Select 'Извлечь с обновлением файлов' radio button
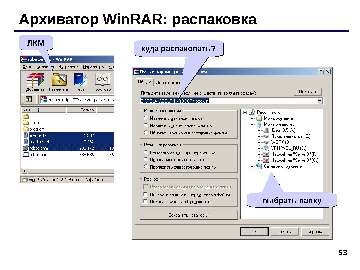The width and height of the screenshot is (360, 270). [146, 125]
